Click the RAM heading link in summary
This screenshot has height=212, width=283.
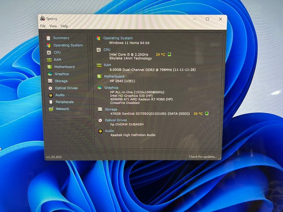coord(107,65)
